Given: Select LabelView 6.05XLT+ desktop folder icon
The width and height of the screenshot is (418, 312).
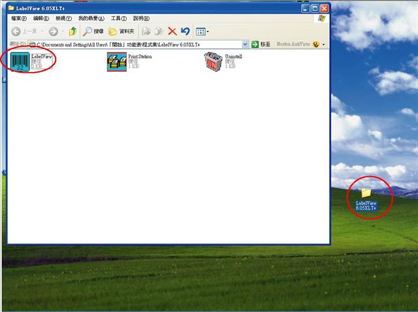Looking at the screenshot, I should 366,193.
